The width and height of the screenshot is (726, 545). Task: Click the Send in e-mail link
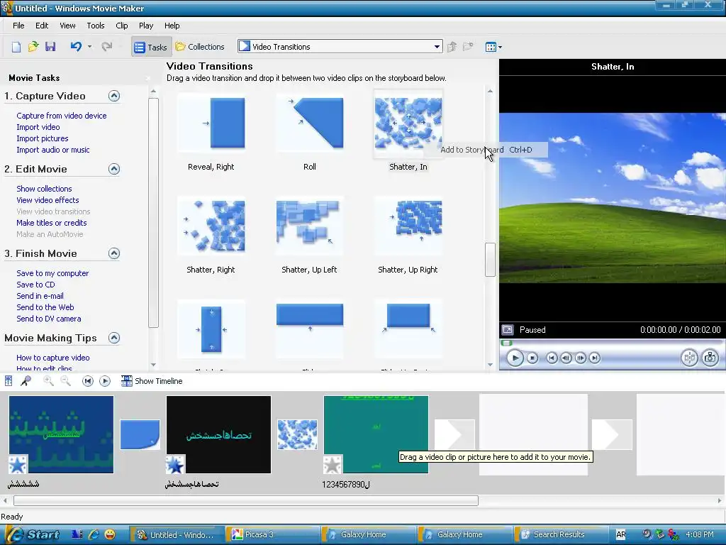point(40,296)
